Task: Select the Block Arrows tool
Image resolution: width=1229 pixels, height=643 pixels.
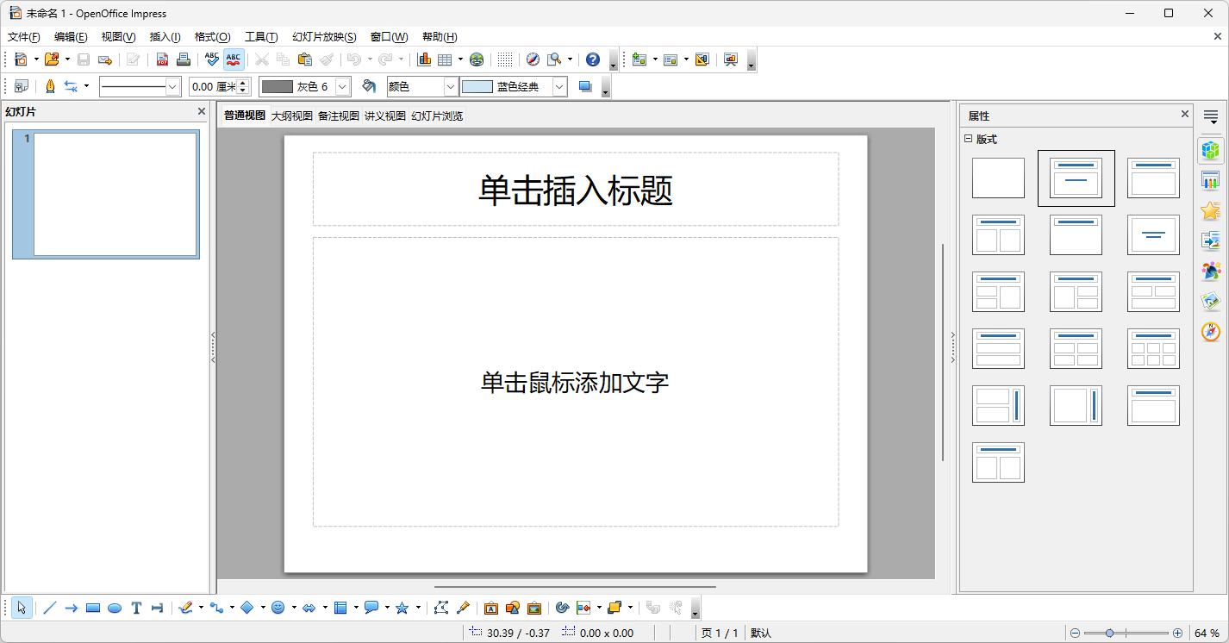Action: point(309,608)
